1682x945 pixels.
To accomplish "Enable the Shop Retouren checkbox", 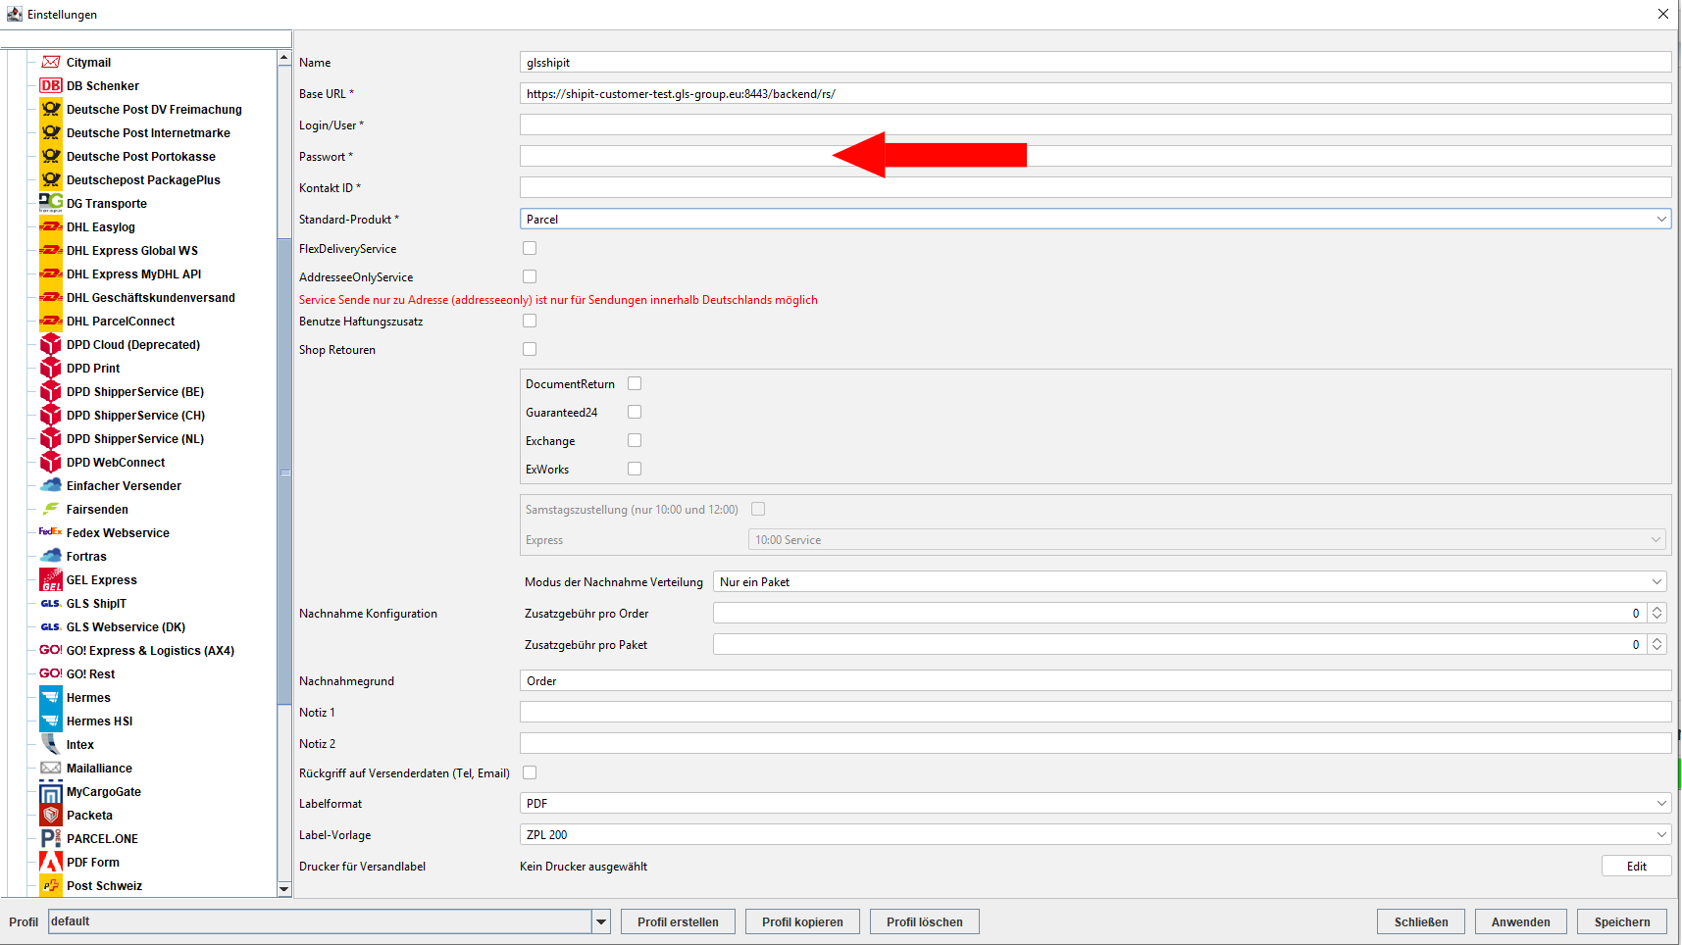I will 530,349.
